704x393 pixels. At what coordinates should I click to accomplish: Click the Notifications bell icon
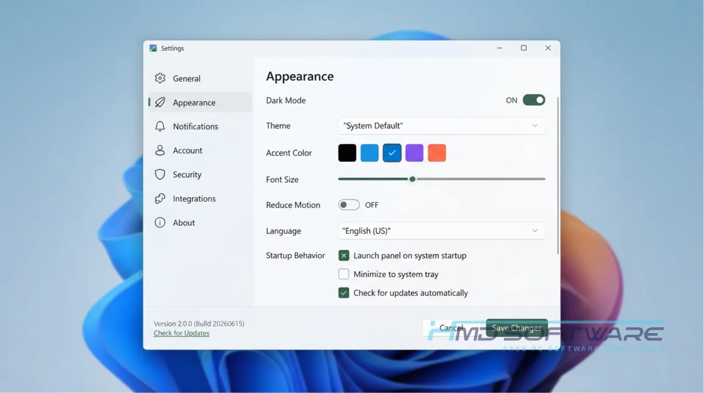pos(160,126)
